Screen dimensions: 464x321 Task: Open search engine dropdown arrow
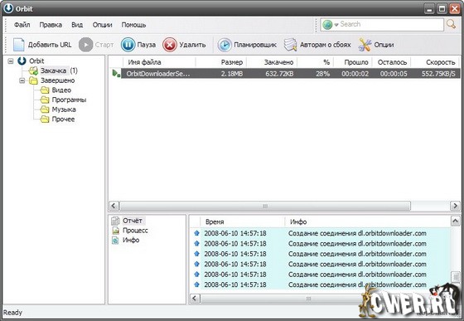pyautogui.click(x=336, y=25)
